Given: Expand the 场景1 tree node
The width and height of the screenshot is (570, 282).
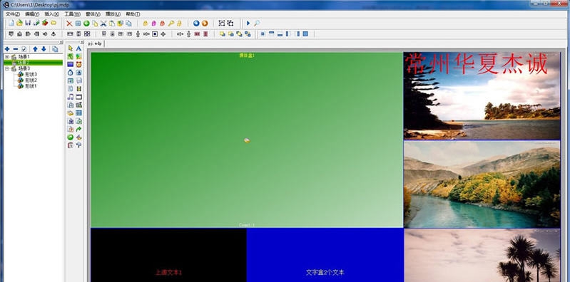Looking at the screenshot, I should [7, 57].
